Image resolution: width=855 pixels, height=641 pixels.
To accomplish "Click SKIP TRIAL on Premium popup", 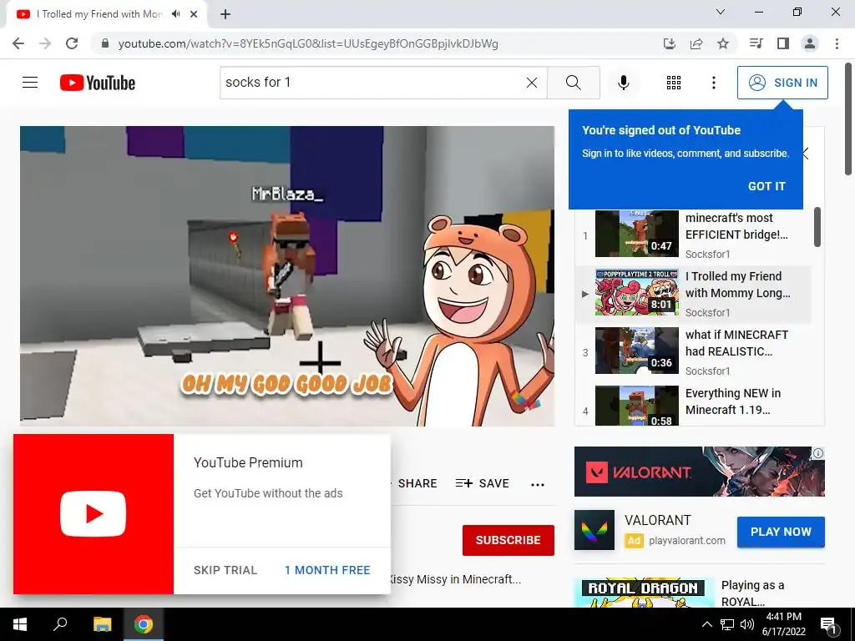I will coord(225,570).
